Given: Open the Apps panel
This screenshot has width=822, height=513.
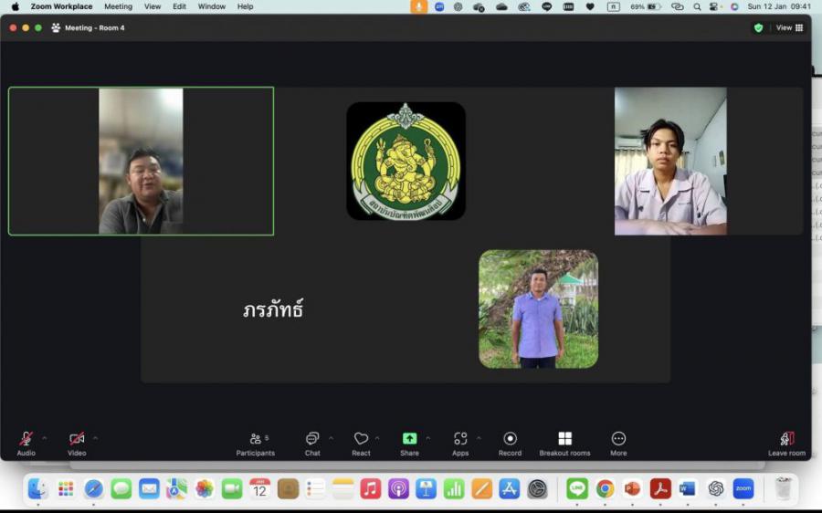Looking at the screenshot, I should (460, 443).
